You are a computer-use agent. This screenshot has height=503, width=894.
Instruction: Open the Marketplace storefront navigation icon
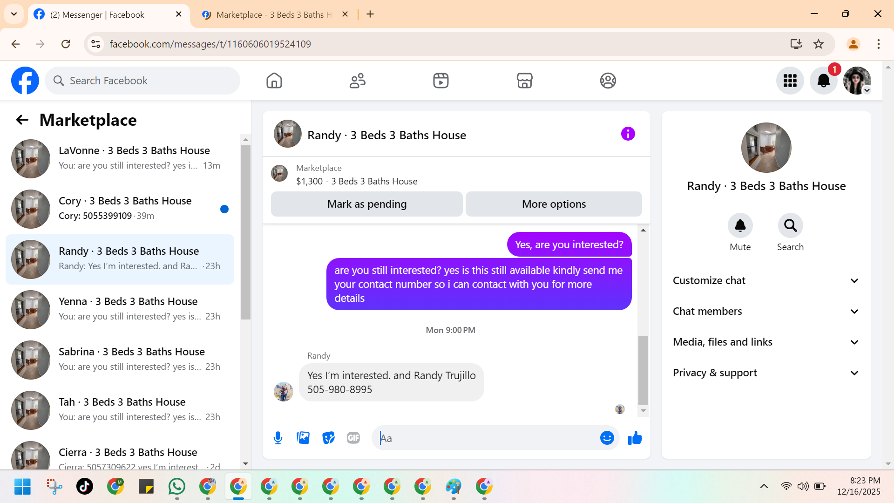click(525, 81)
